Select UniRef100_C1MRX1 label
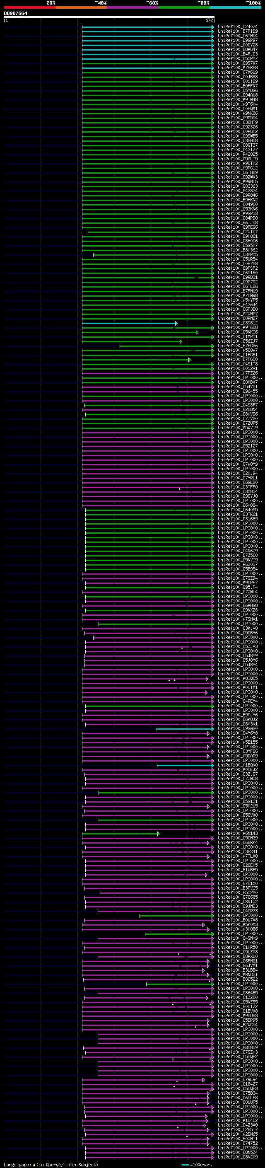 click(x=237, y=337)
